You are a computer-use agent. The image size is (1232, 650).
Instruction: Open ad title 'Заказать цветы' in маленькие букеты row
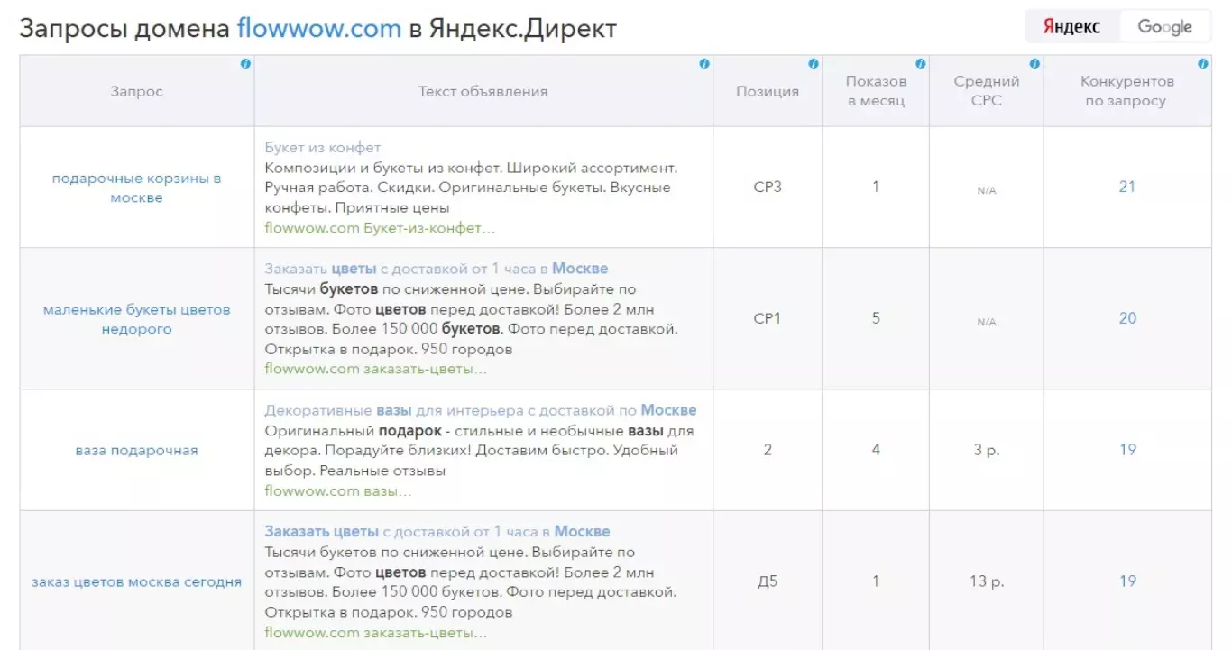(x=437, y=269)
